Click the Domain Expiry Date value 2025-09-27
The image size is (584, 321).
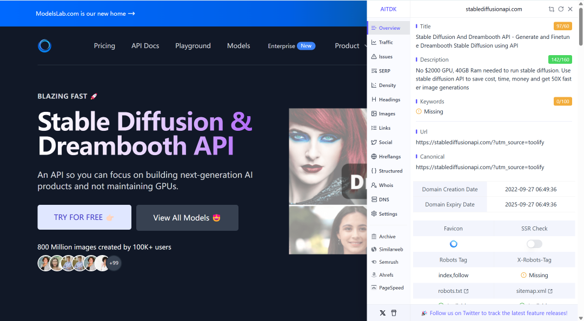tap(531, 204)
